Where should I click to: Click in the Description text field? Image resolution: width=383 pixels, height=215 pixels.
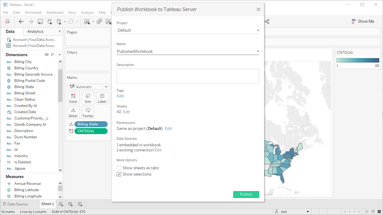pos(188,76)
